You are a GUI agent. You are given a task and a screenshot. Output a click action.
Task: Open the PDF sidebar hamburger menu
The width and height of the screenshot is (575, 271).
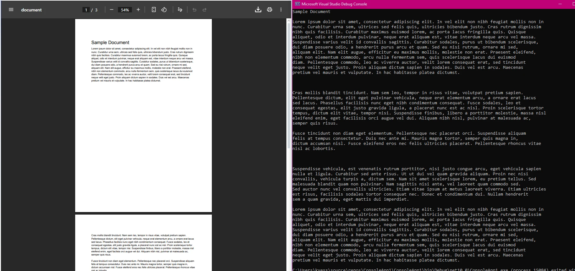coord(11,10)
